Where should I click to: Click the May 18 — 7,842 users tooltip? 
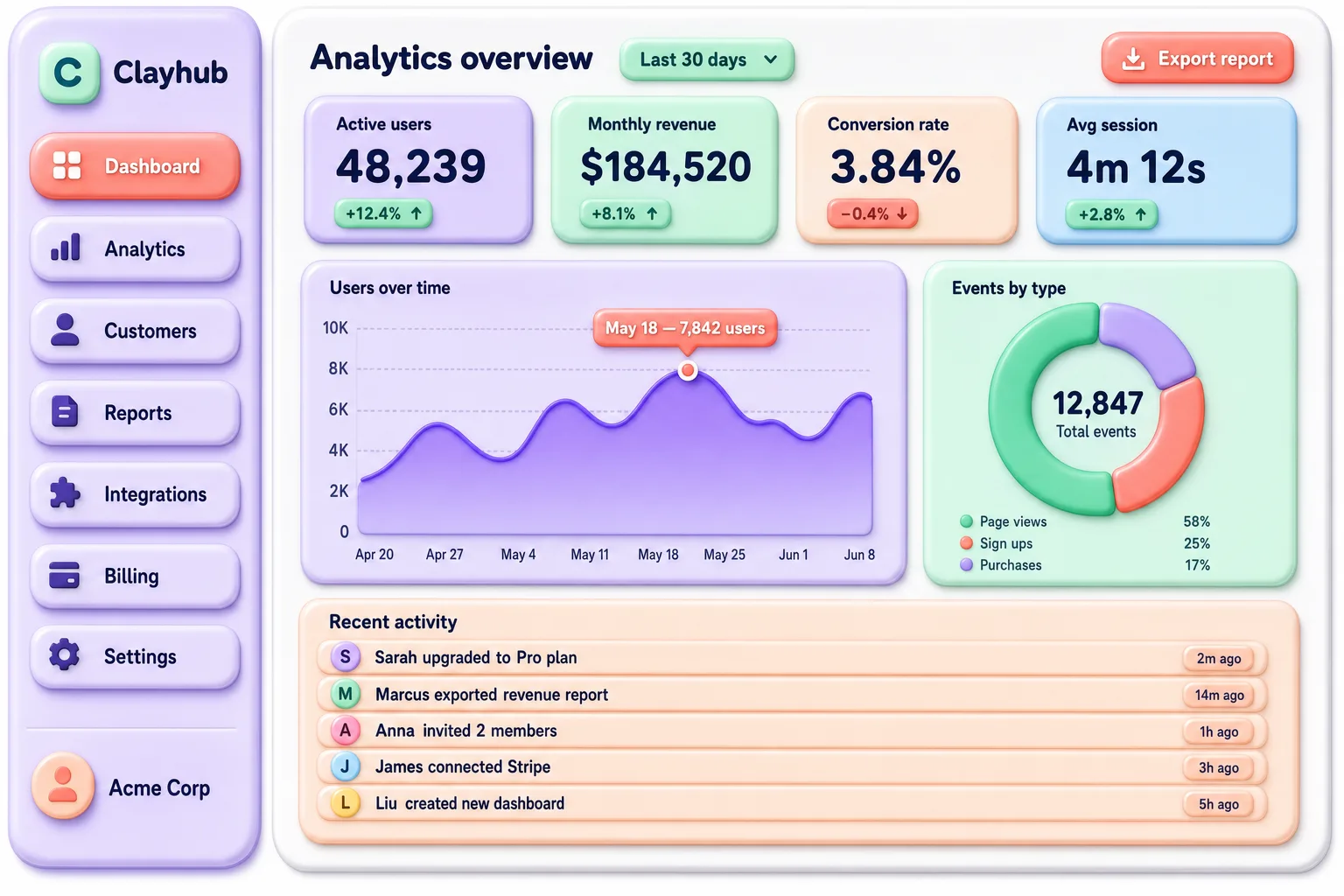pos(685,328)
